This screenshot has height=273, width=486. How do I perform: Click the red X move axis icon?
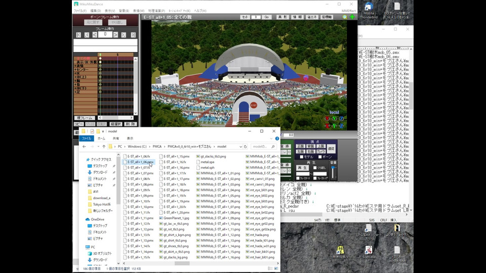click(327, 126)
